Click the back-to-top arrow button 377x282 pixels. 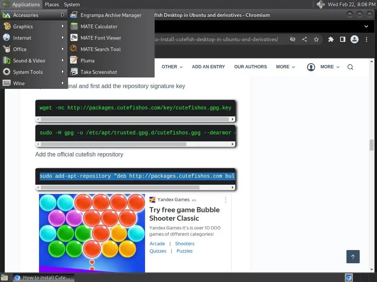pos(353,257)
